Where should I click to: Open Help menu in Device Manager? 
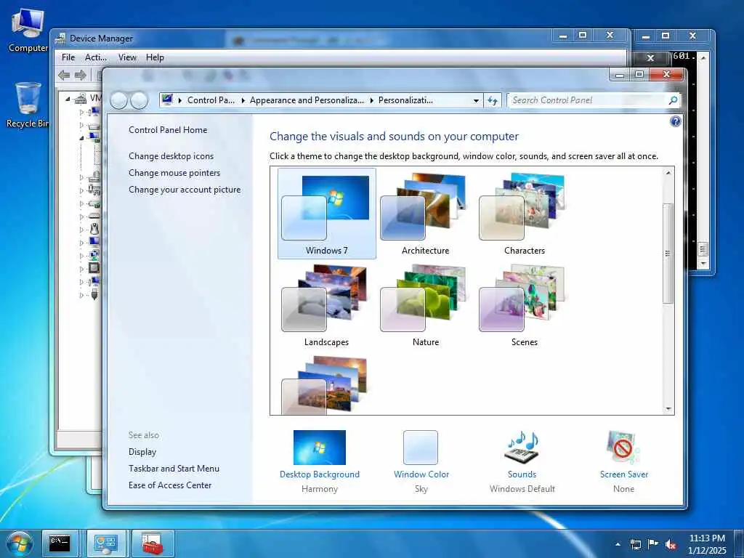[x=155, y=57]
